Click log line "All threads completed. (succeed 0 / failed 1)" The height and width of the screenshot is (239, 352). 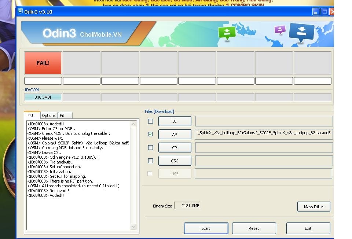(x=73, y=186)
